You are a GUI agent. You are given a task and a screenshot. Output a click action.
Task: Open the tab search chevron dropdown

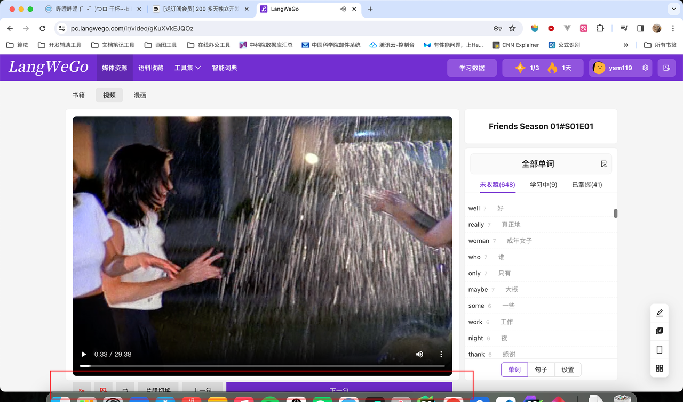[673, 9]
